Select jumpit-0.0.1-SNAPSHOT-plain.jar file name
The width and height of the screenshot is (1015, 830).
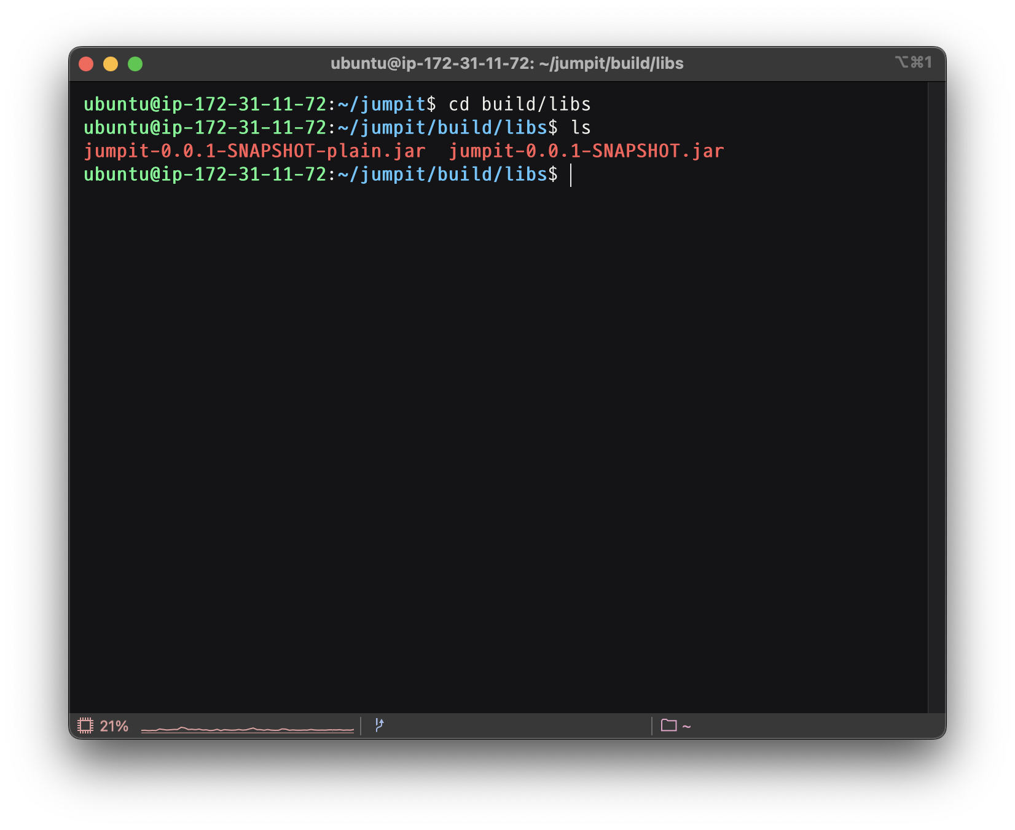(x=254, y=151)
